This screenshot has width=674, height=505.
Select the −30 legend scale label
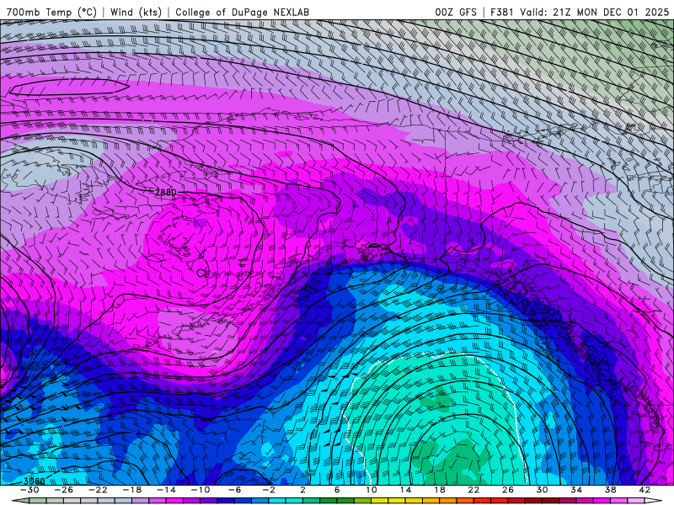click(x=29, y=490)
